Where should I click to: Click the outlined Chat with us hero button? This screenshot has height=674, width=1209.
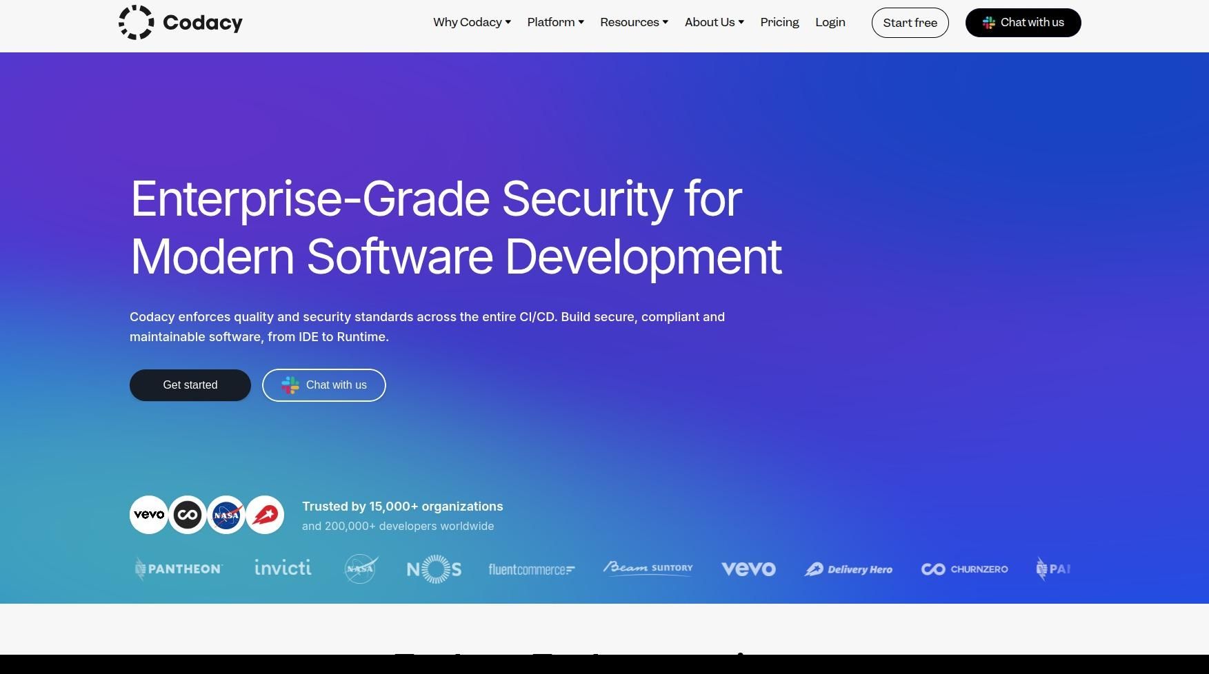click(324, 385)
